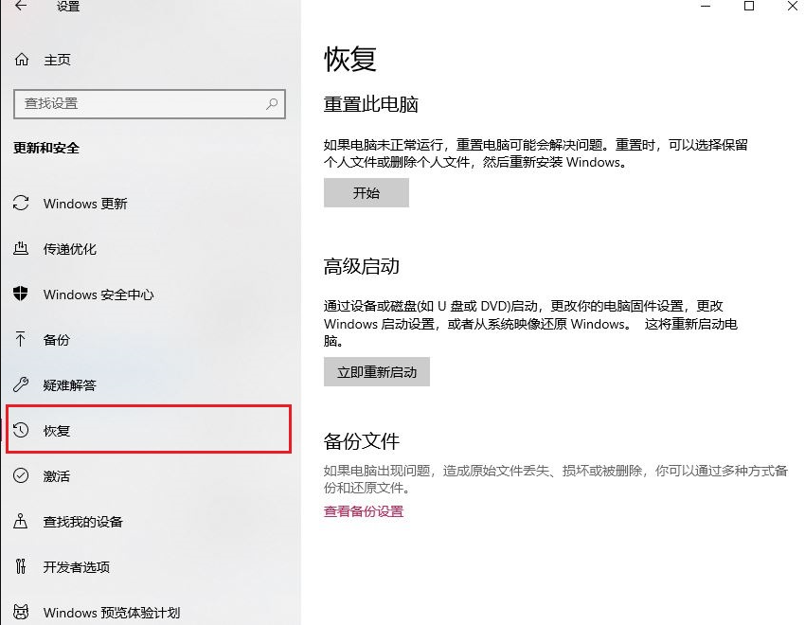Click the 激活 checkmark circle icon
805x625 pixels.
pyautogui.click(x=21, y=475)
